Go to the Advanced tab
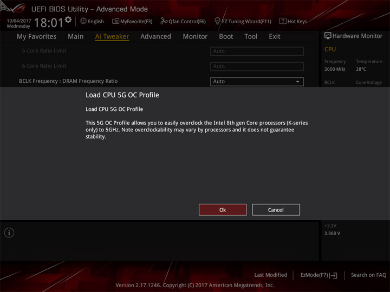Viewport: 390px width, 292px height. (155, 37)
